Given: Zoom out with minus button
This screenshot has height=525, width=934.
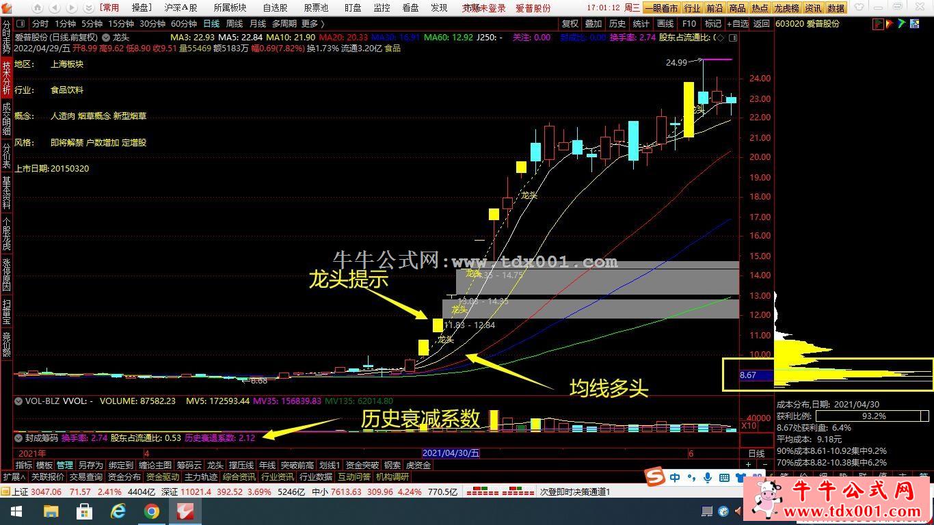Looking at the screenshot, I should click(764, 465).
